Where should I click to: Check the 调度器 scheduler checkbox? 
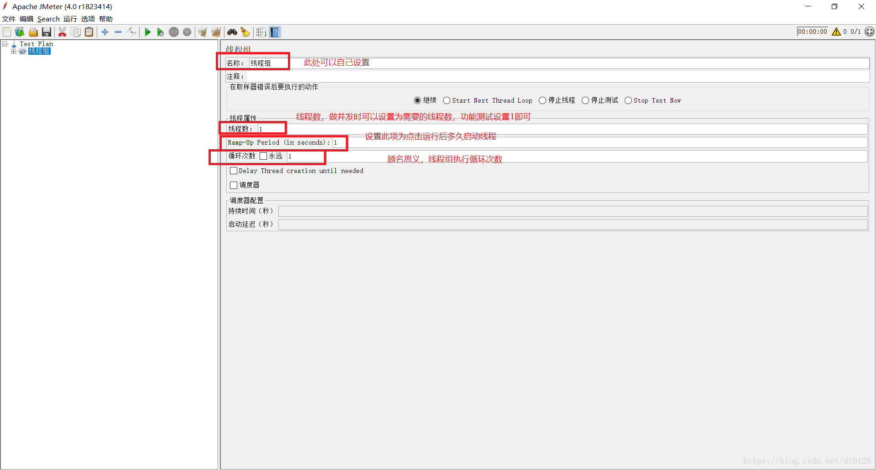(x=234, y=185)
